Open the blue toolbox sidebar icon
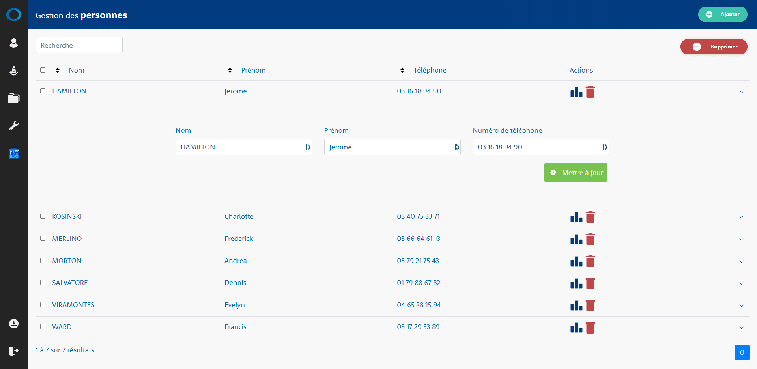The image size is (757, 369). point(14,154)
